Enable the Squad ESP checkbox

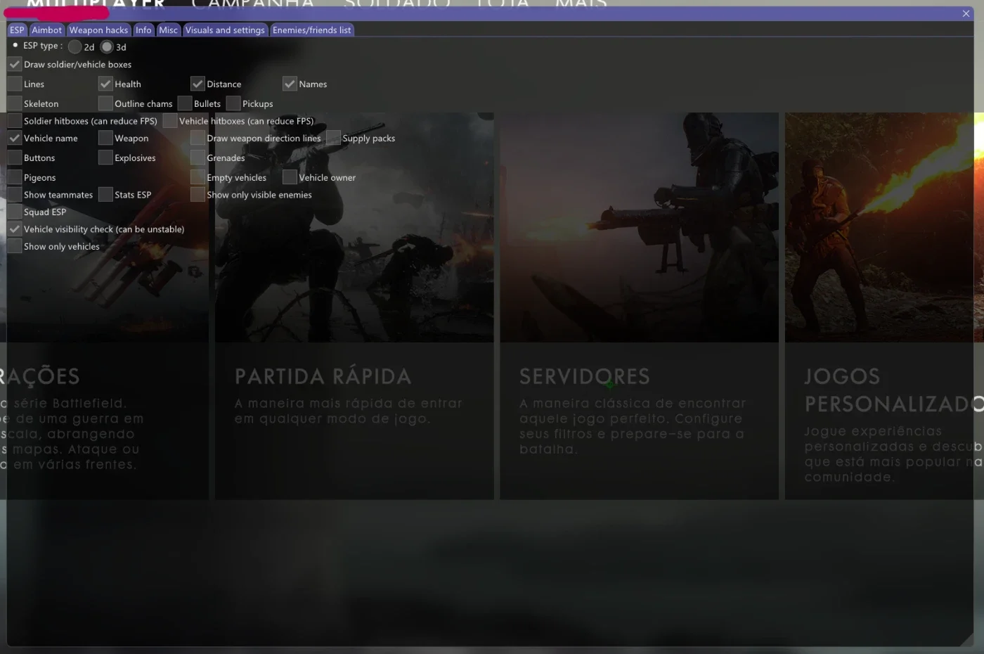pyautogui.click(x=15, y=212)
